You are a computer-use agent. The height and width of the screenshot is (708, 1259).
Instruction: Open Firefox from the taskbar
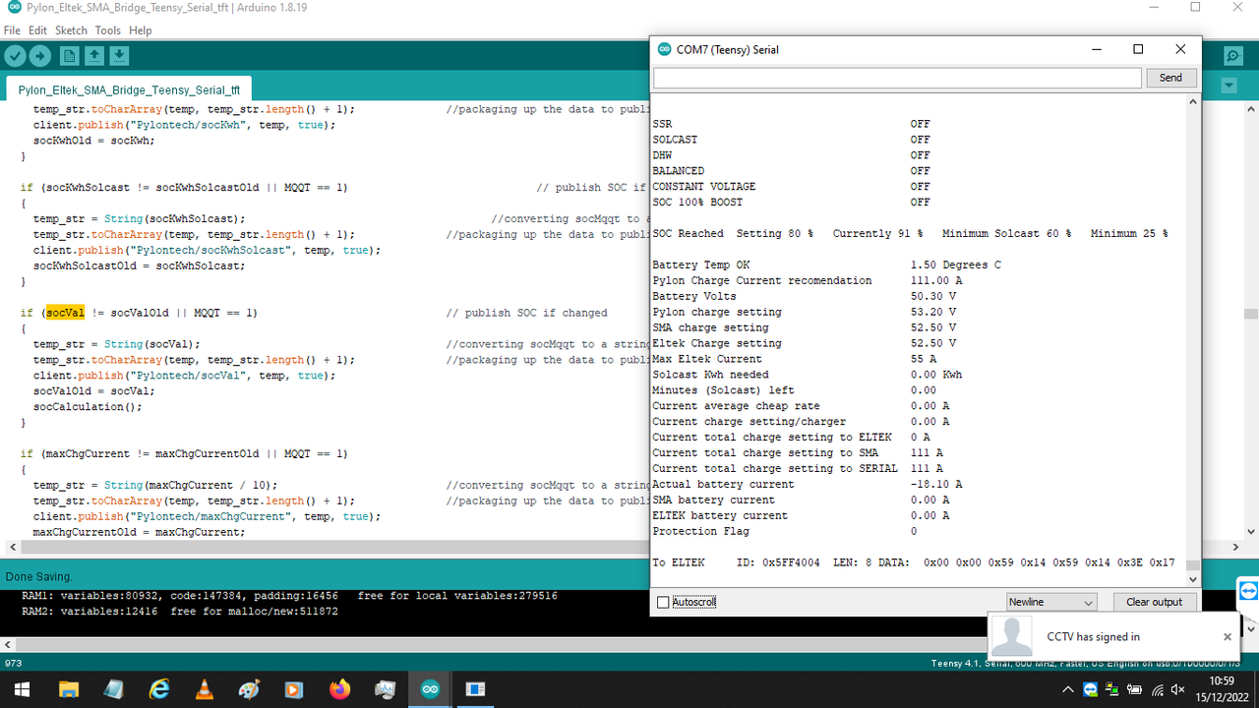click(x=339, y=689)
